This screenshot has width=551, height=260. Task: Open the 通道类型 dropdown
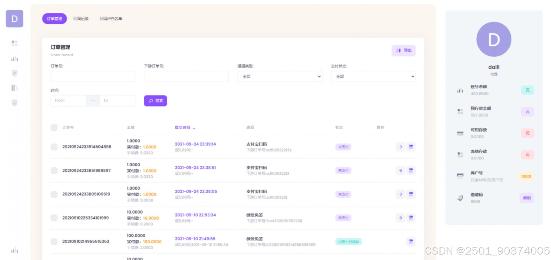coord(279,76)
